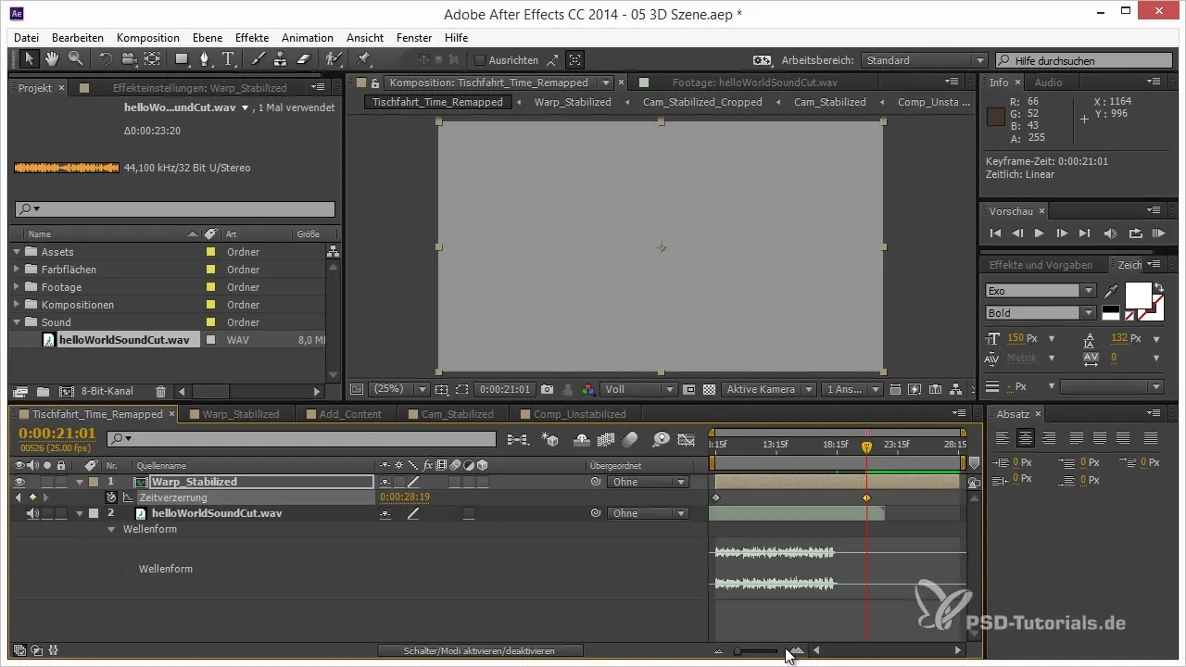Take a snapshot with the camera icon
Image resolution: width=1186 pixels, height=667 pixels.
547,390
